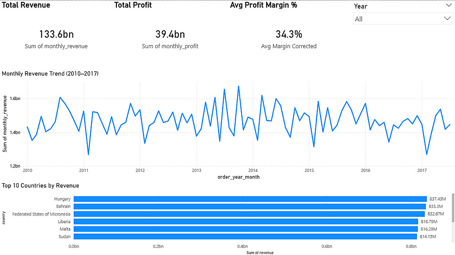Click the Top 10 Countries chart scrollbar
This screenshot has width=455, height=255.
point(453,214)
